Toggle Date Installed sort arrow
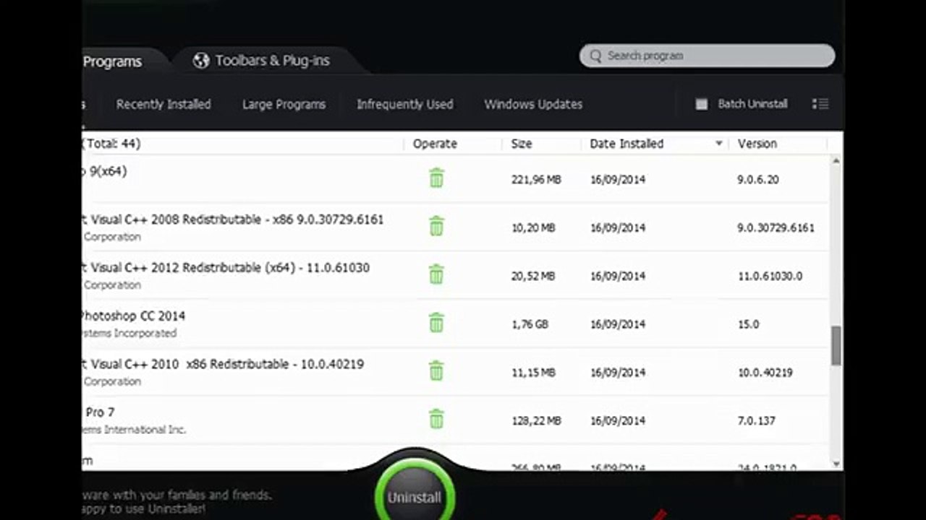Viewport: 926px width, 520px height. [x=718, y=144]
